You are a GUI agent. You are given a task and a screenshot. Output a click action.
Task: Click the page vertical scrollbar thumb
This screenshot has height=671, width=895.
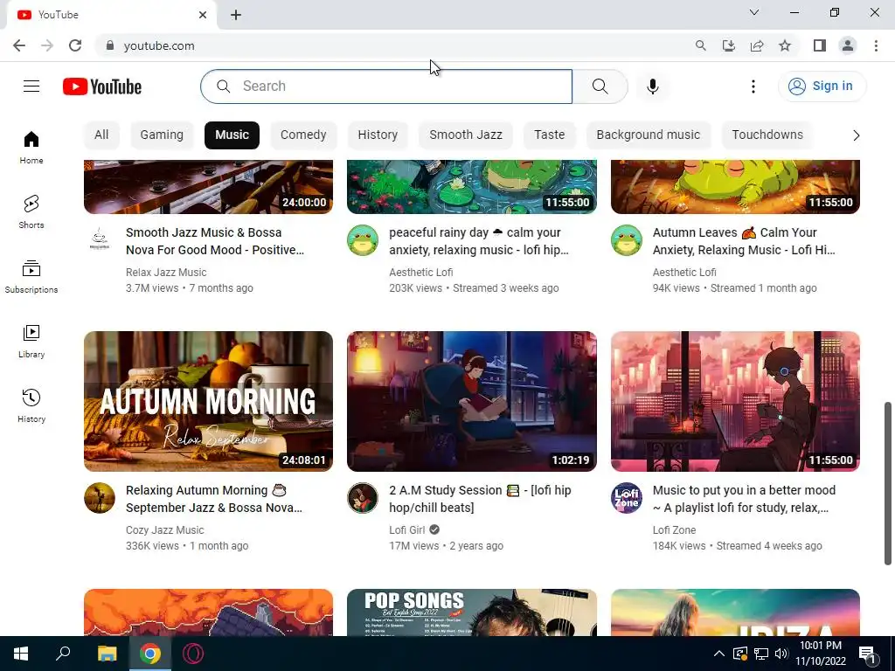point(888,483)
